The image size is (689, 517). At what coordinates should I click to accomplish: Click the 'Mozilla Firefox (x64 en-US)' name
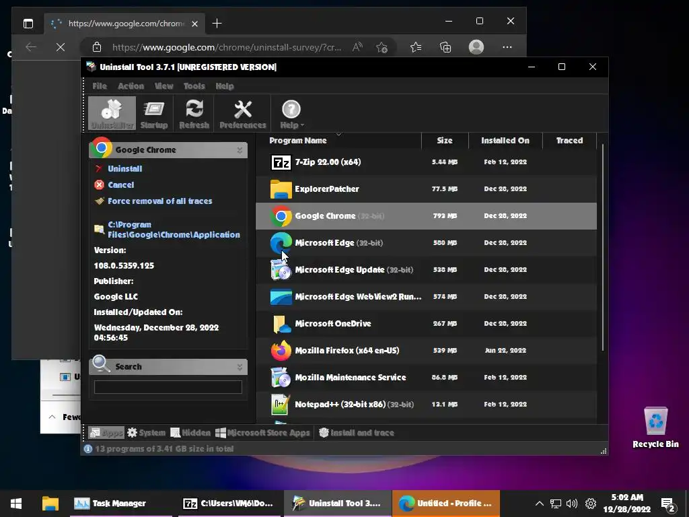pyautogui.click(x=347, y=350)
